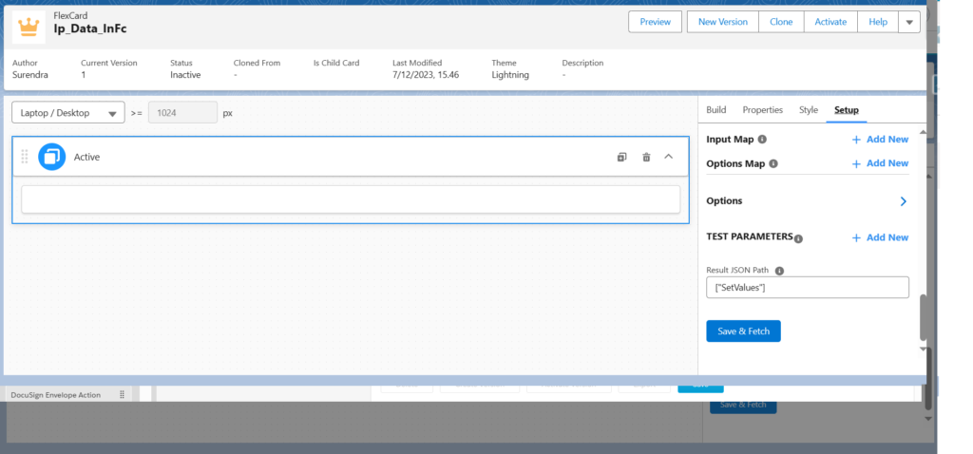The height and width of the screenshot is (454, 973).
Task: Delete the Active state via trash icon
Action: tap(646, 157)
